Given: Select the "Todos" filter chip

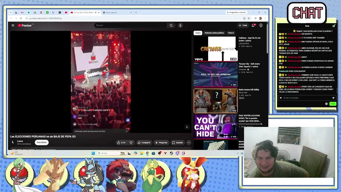Looking at the screenshot, I should click(x=198, y=33).
